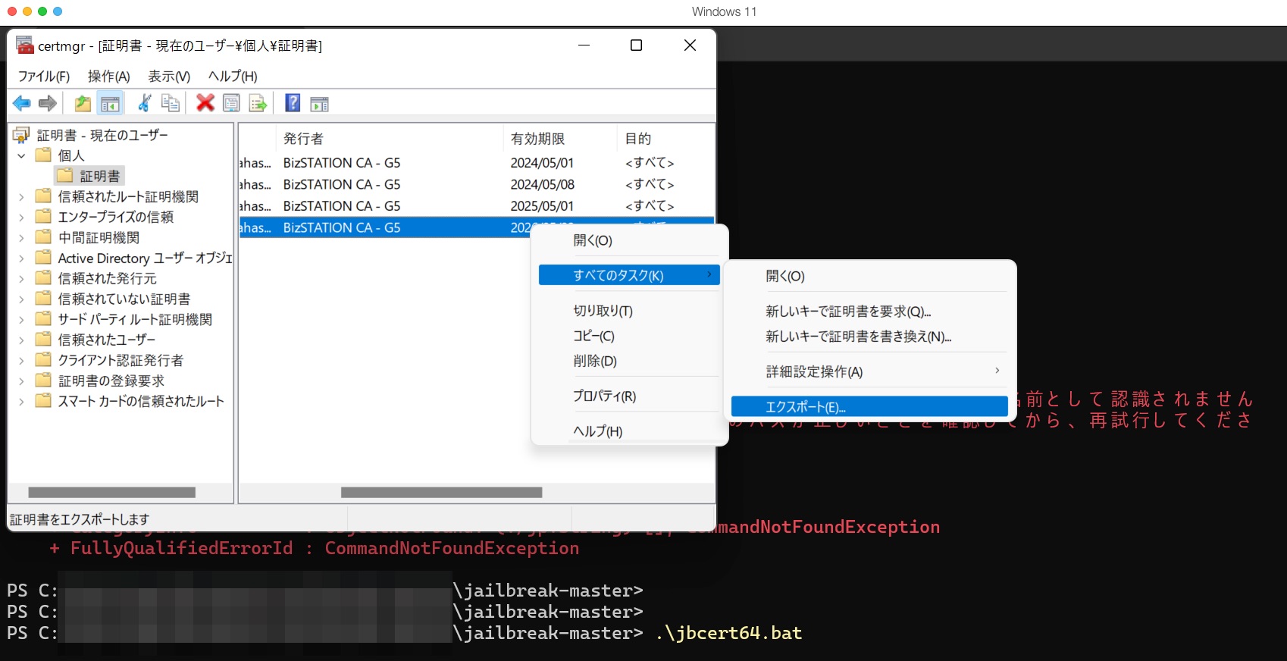
Task: Open Help with blue question mark icon
Action: pyautogui.click(x=293, y=103)
